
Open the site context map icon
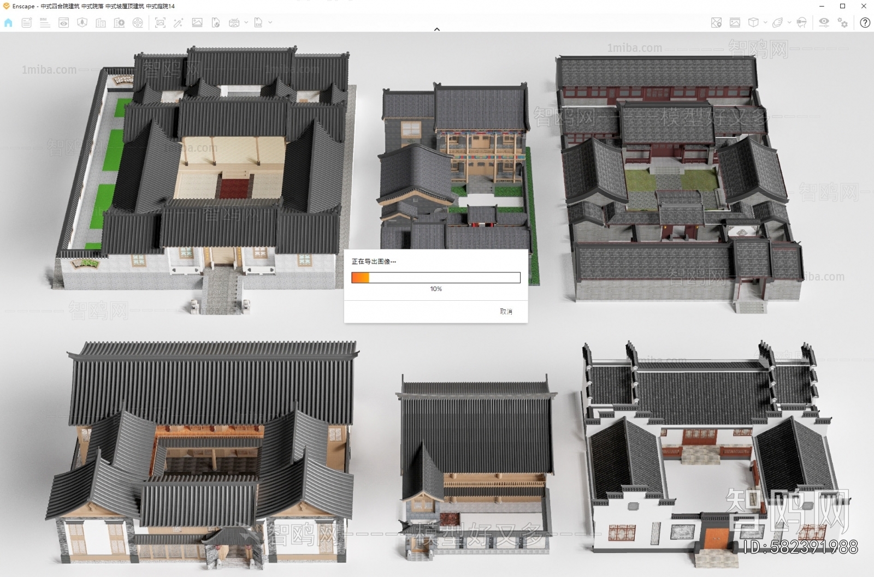(717, 23)
